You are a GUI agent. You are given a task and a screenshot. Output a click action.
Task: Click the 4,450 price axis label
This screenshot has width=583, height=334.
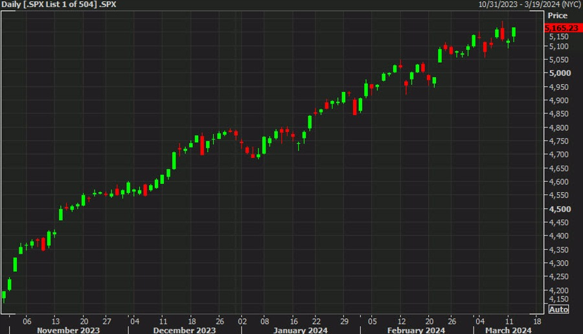click(559, 222)
